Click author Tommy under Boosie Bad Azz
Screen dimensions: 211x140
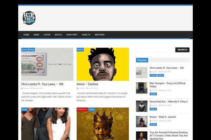coord(154,105)
